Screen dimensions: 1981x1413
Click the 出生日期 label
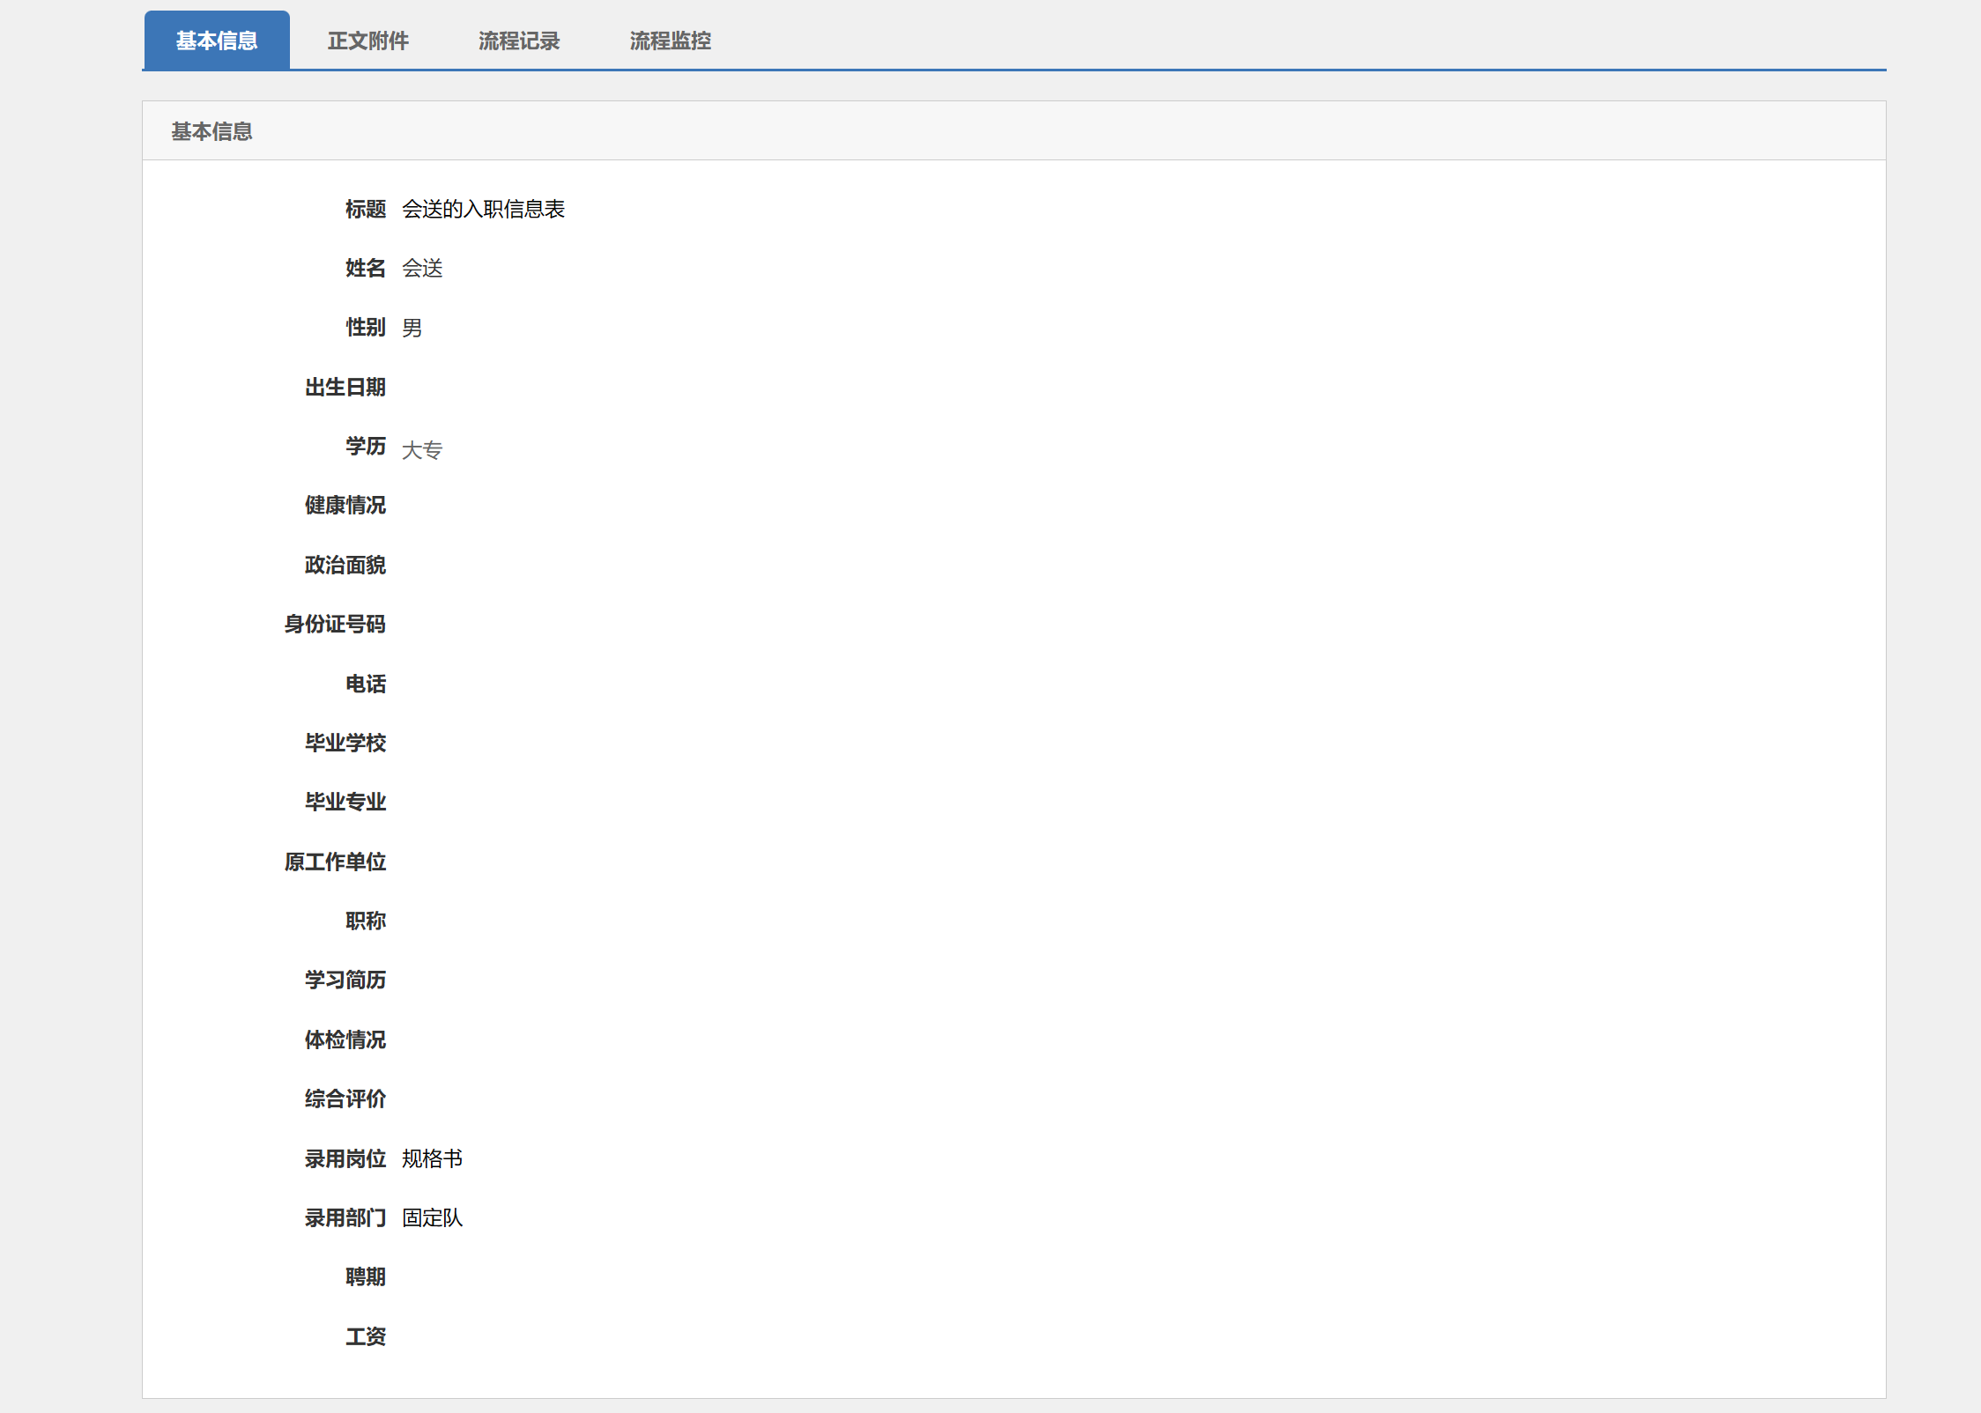click(x=345, y=387)
